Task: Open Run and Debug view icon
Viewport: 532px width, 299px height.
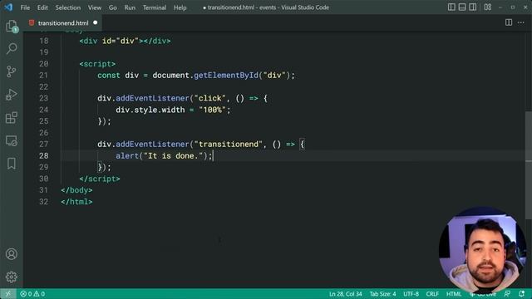Action: click(12, 95)
